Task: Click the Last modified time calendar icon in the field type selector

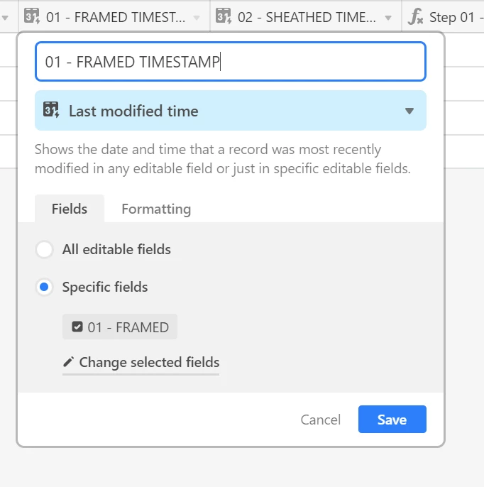Action: tap(51, 110)
